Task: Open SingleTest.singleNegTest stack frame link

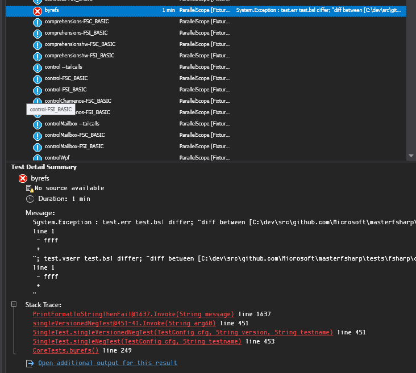Action: [137, 341]
